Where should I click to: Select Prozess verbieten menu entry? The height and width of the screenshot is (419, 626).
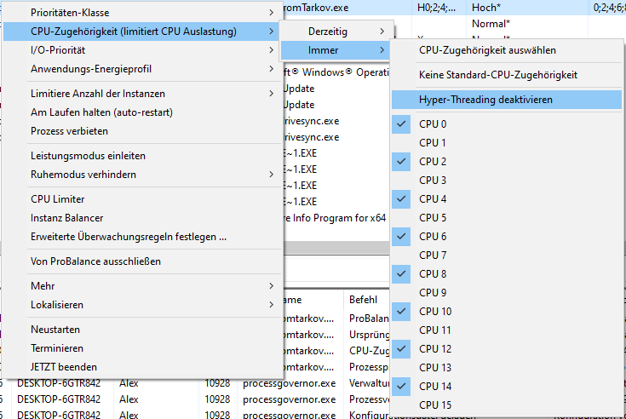(x=142, y=131)
